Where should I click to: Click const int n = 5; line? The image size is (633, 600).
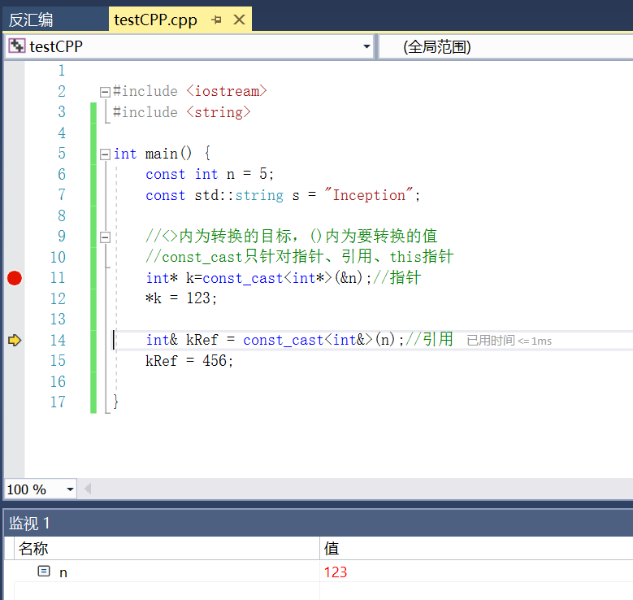(210, 174)
